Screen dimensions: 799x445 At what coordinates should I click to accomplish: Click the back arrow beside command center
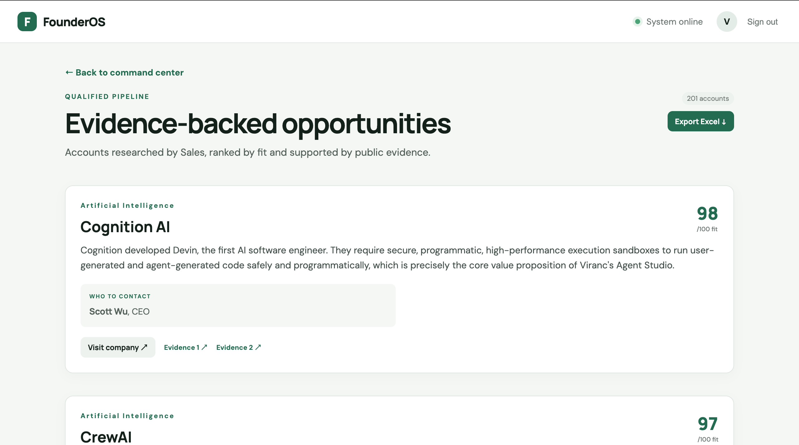(x=69, y=72)
